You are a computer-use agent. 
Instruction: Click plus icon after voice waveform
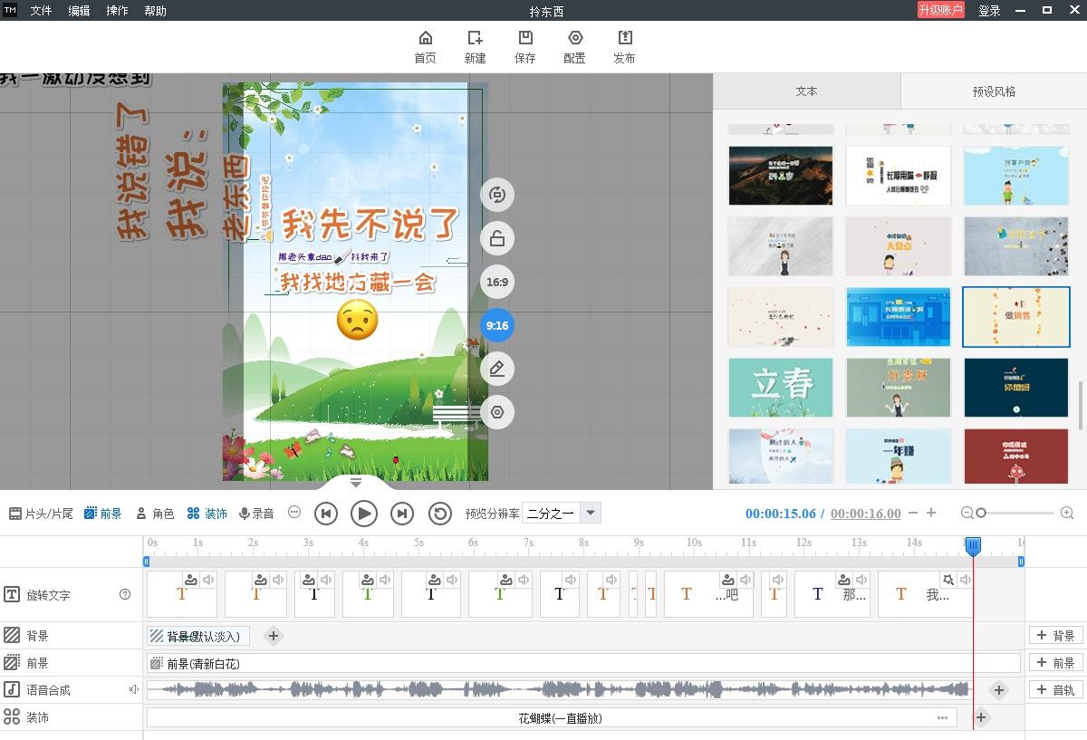998,690
